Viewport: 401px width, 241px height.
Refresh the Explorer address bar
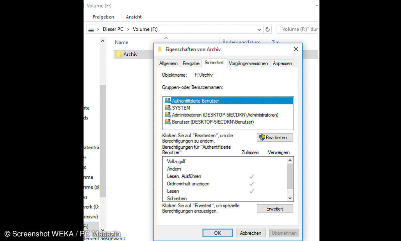pos(268,29)
